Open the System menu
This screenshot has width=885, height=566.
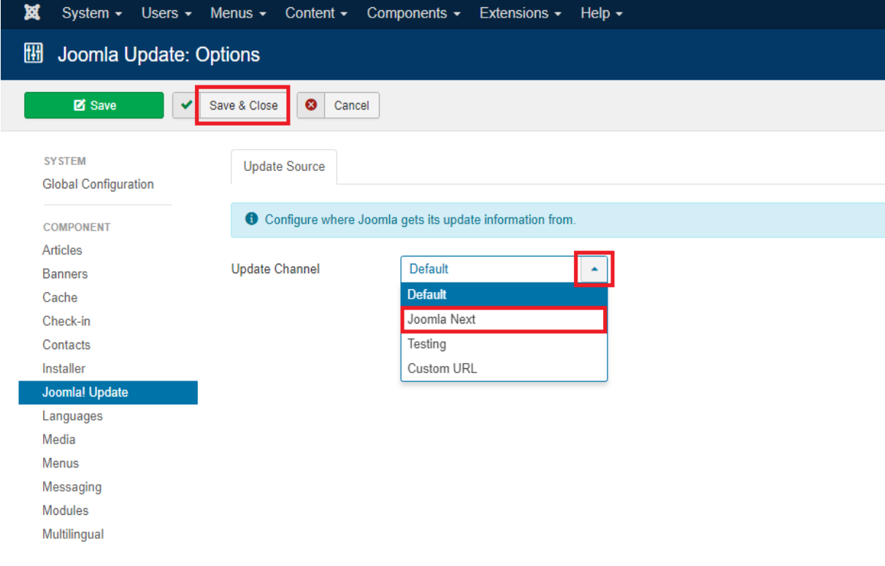[92, 13]
